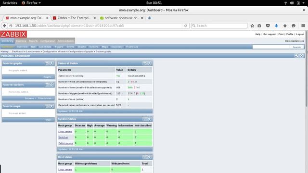This screenshot has width=308, height=173.
Task: Go to the Firefox home page
Action: pos(285,25)
